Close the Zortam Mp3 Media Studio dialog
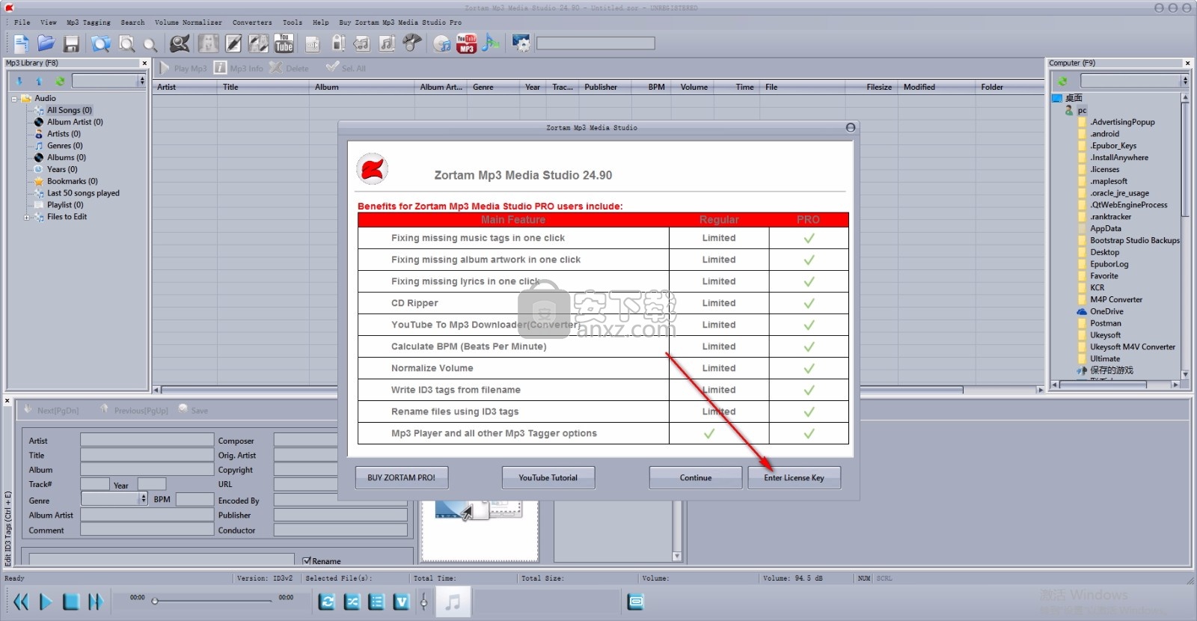 851,127
